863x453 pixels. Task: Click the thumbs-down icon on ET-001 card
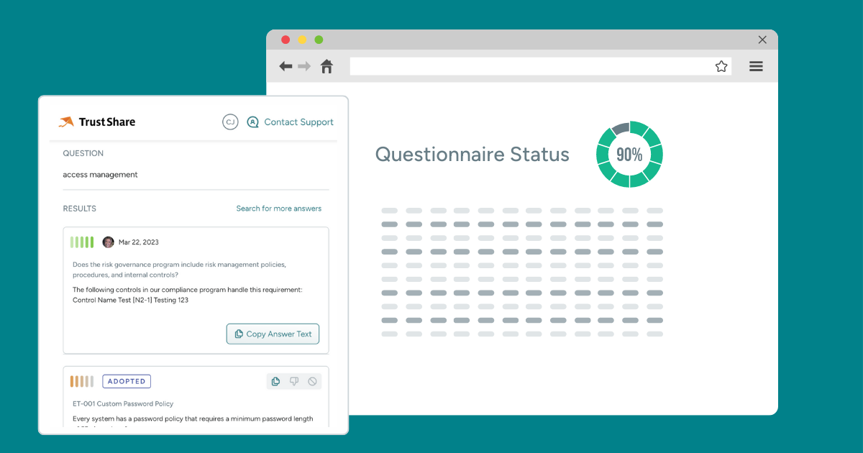(x=294, y=381)
